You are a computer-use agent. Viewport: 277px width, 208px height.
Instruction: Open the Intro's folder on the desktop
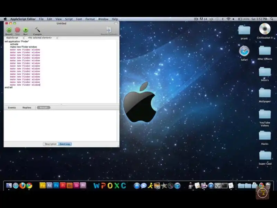tap(265, 72)
